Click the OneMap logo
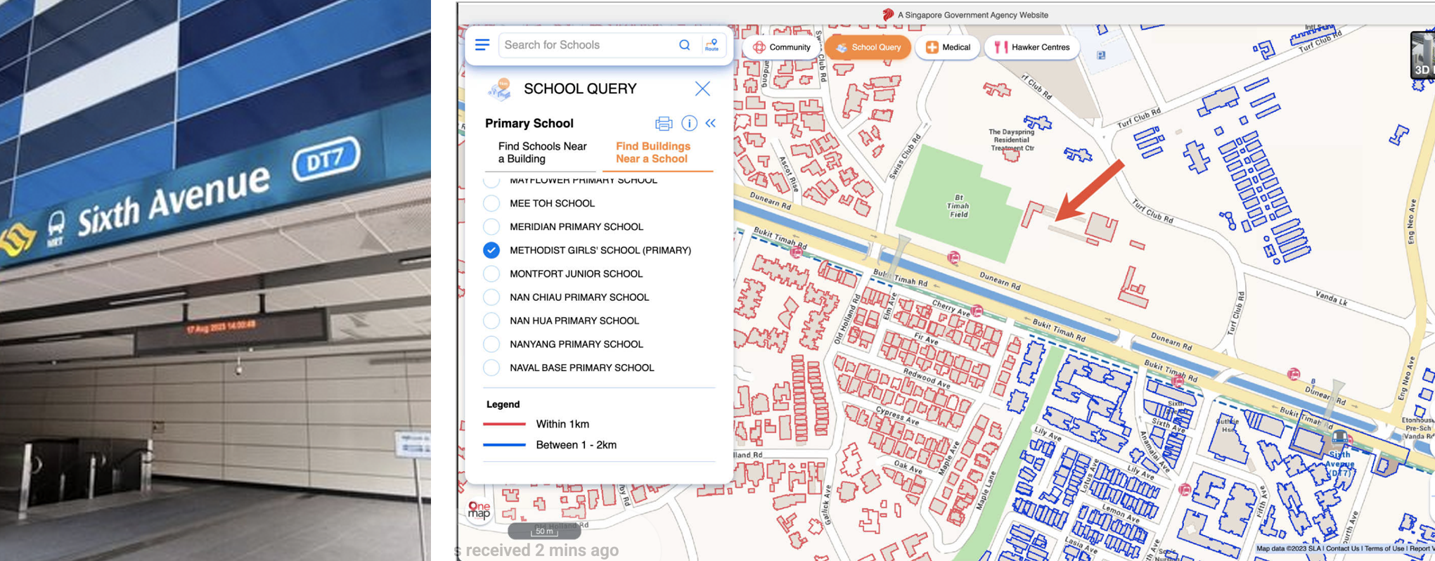The height and width of the screenshot is (561, 1435). click(479, 510)
